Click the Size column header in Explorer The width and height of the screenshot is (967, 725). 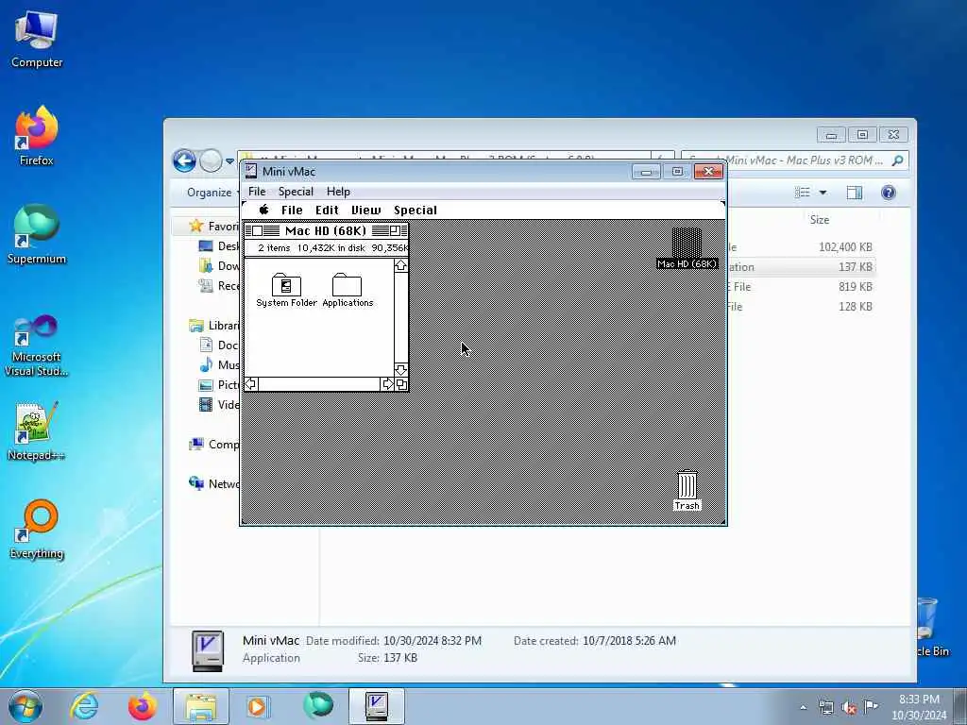pos(819,219)
